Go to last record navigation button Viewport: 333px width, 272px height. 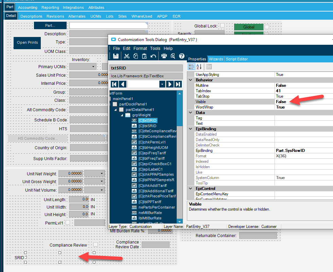coord(178,84)
